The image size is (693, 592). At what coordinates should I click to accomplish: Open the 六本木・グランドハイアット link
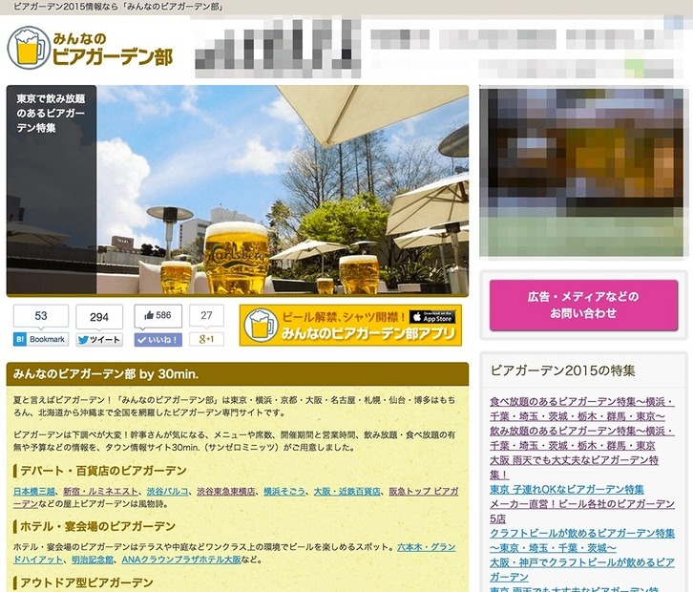pyautogui.click(x=427, y=547)
